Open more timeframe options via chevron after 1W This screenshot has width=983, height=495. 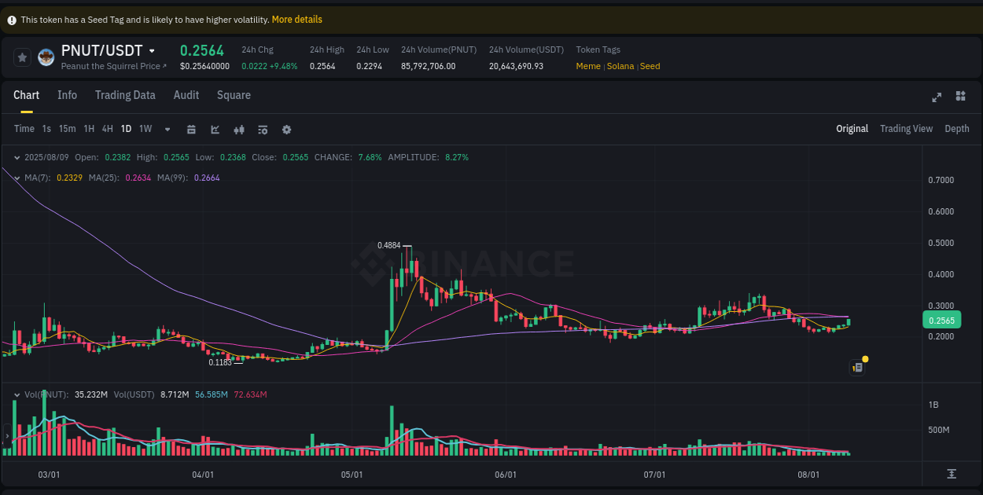click(x=167, y=129)
